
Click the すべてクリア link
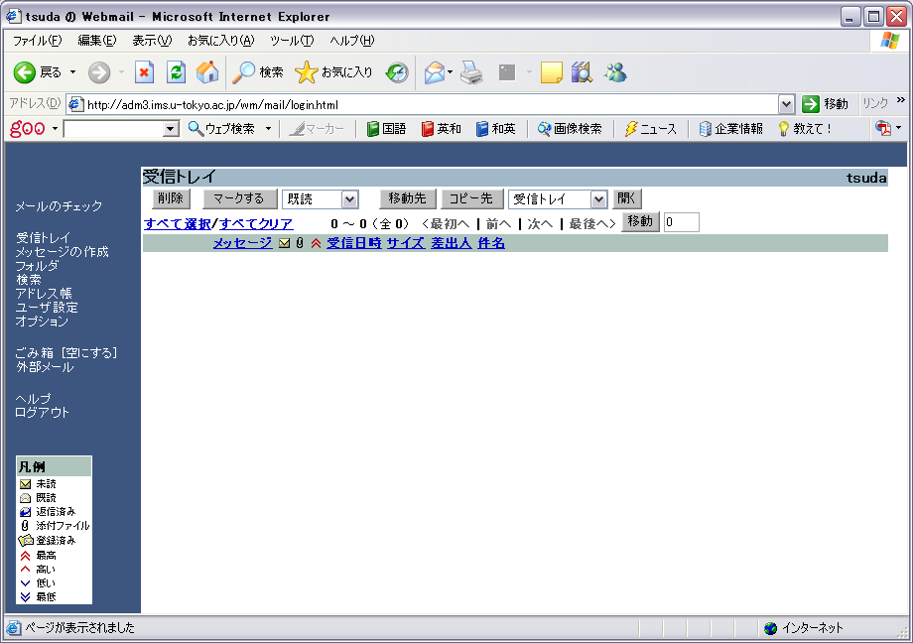pos(256,223)
